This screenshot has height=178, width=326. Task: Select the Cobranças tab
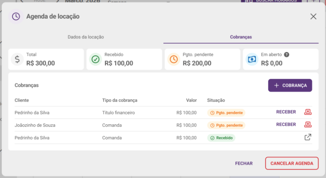tap(241, 37)
